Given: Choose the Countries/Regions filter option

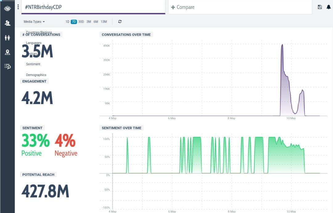Looking at the screenshot, I should coord(39,32).
